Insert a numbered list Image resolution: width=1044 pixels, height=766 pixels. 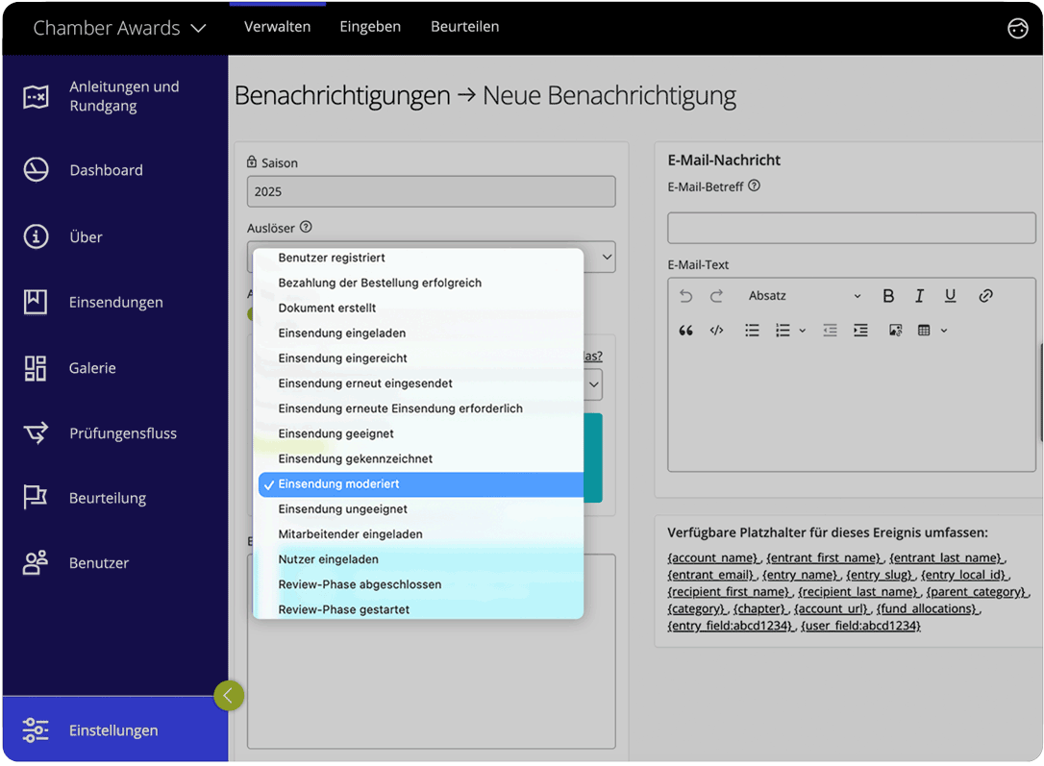click(783, 330)
